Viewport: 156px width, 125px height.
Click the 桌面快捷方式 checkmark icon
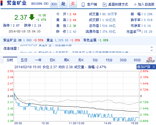pos(105,4)
